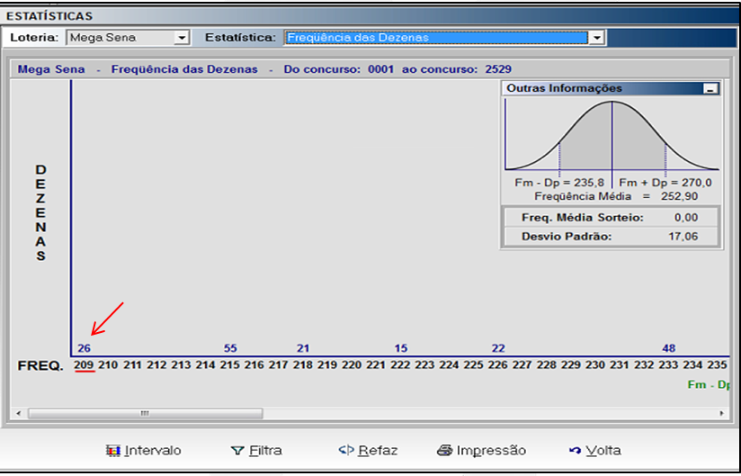Click the FREQ. axis label
The image size is (741, 476).
(x=40, y=366)
